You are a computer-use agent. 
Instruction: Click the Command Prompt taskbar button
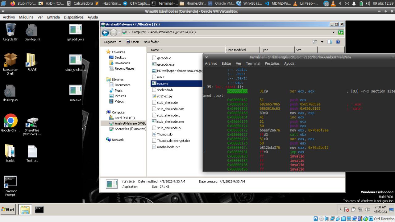[x=39, y=209]
